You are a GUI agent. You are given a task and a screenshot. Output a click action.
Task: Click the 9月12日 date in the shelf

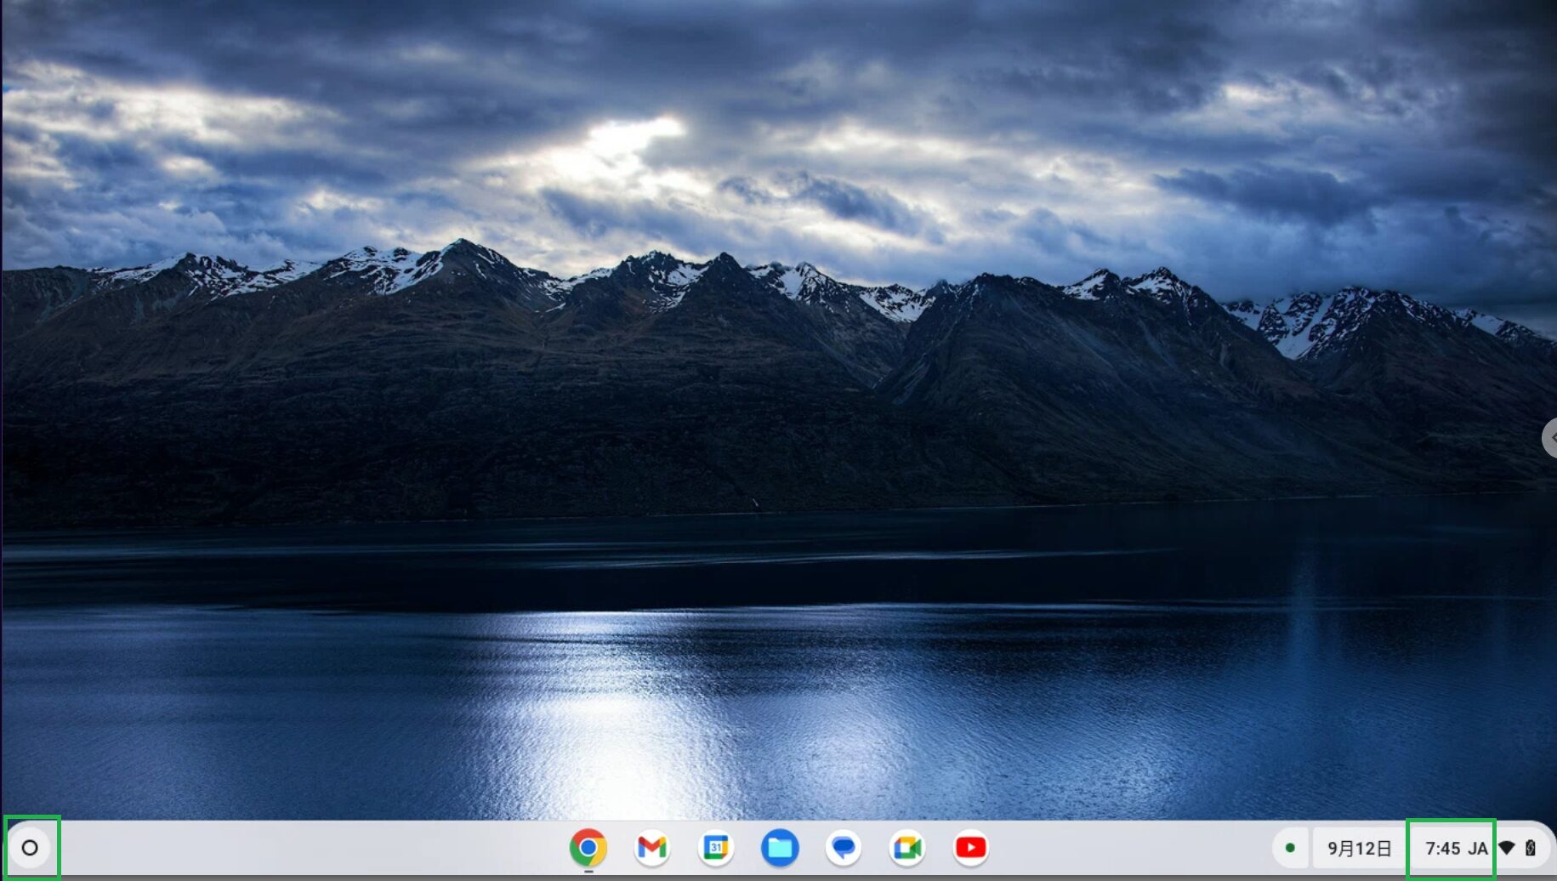coord(1359,848)
